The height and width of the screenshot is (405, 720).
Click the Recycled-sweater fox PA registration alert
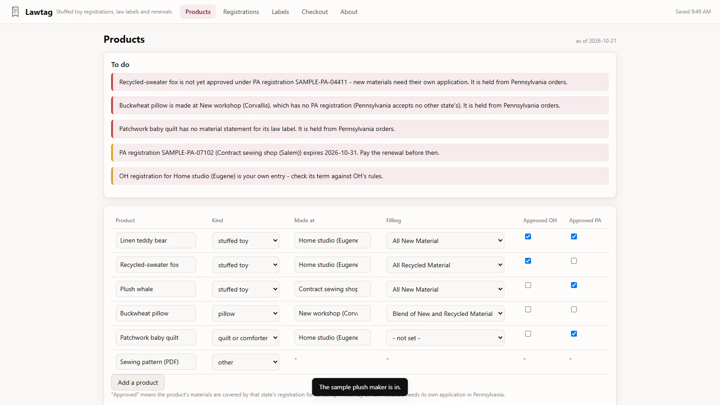pos(360,82)
